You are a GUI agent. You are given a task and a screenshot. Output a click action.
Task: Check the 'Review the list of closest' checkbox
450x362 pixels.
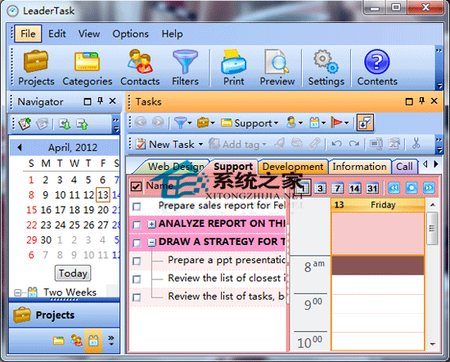137,279
